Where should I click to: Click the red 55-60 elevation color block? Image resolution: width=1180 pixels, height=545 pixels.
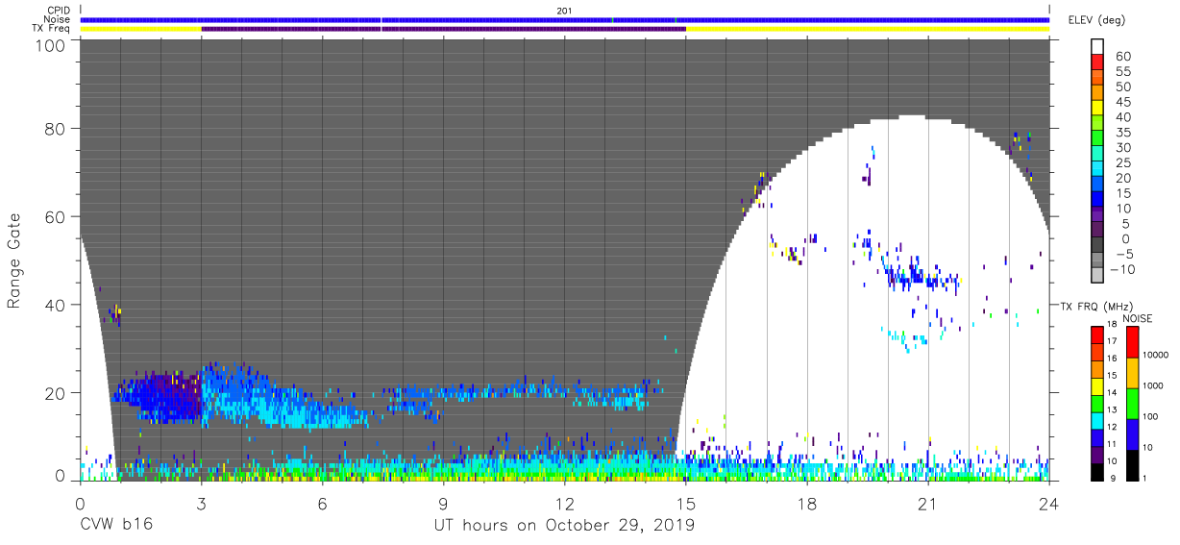(1098, 63)
